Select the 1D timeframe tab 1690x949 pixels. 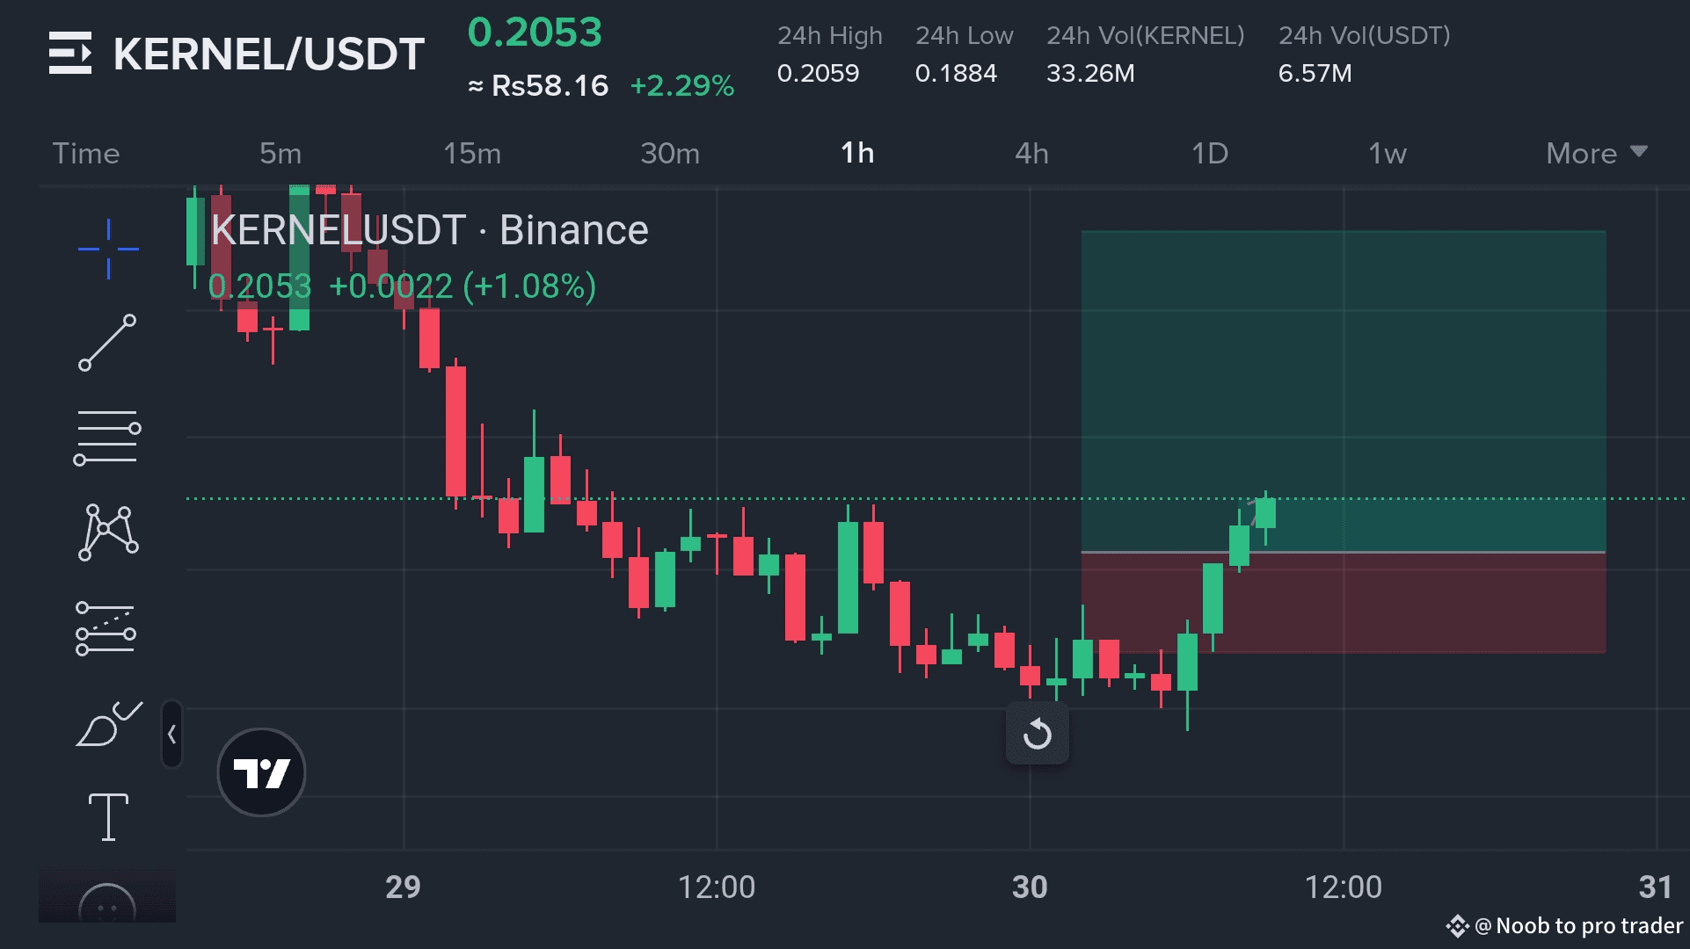pyautogui.click(x=1209, y=154)
